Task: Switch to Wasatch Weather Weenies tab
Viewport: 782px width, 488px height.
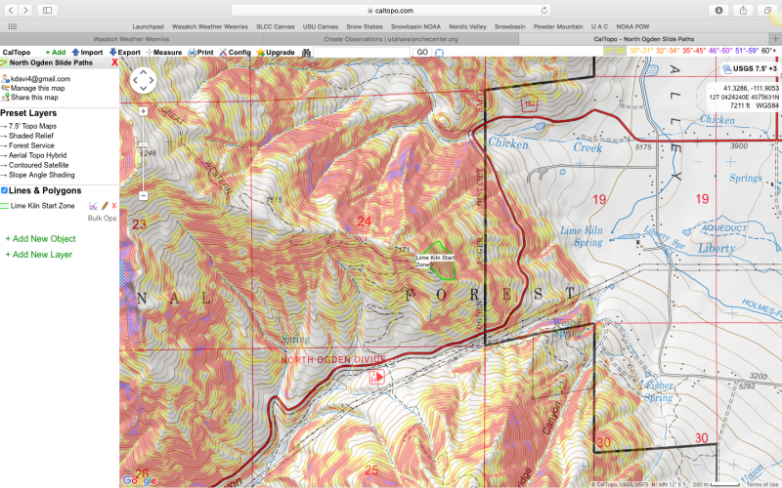Action: point(131,39)
